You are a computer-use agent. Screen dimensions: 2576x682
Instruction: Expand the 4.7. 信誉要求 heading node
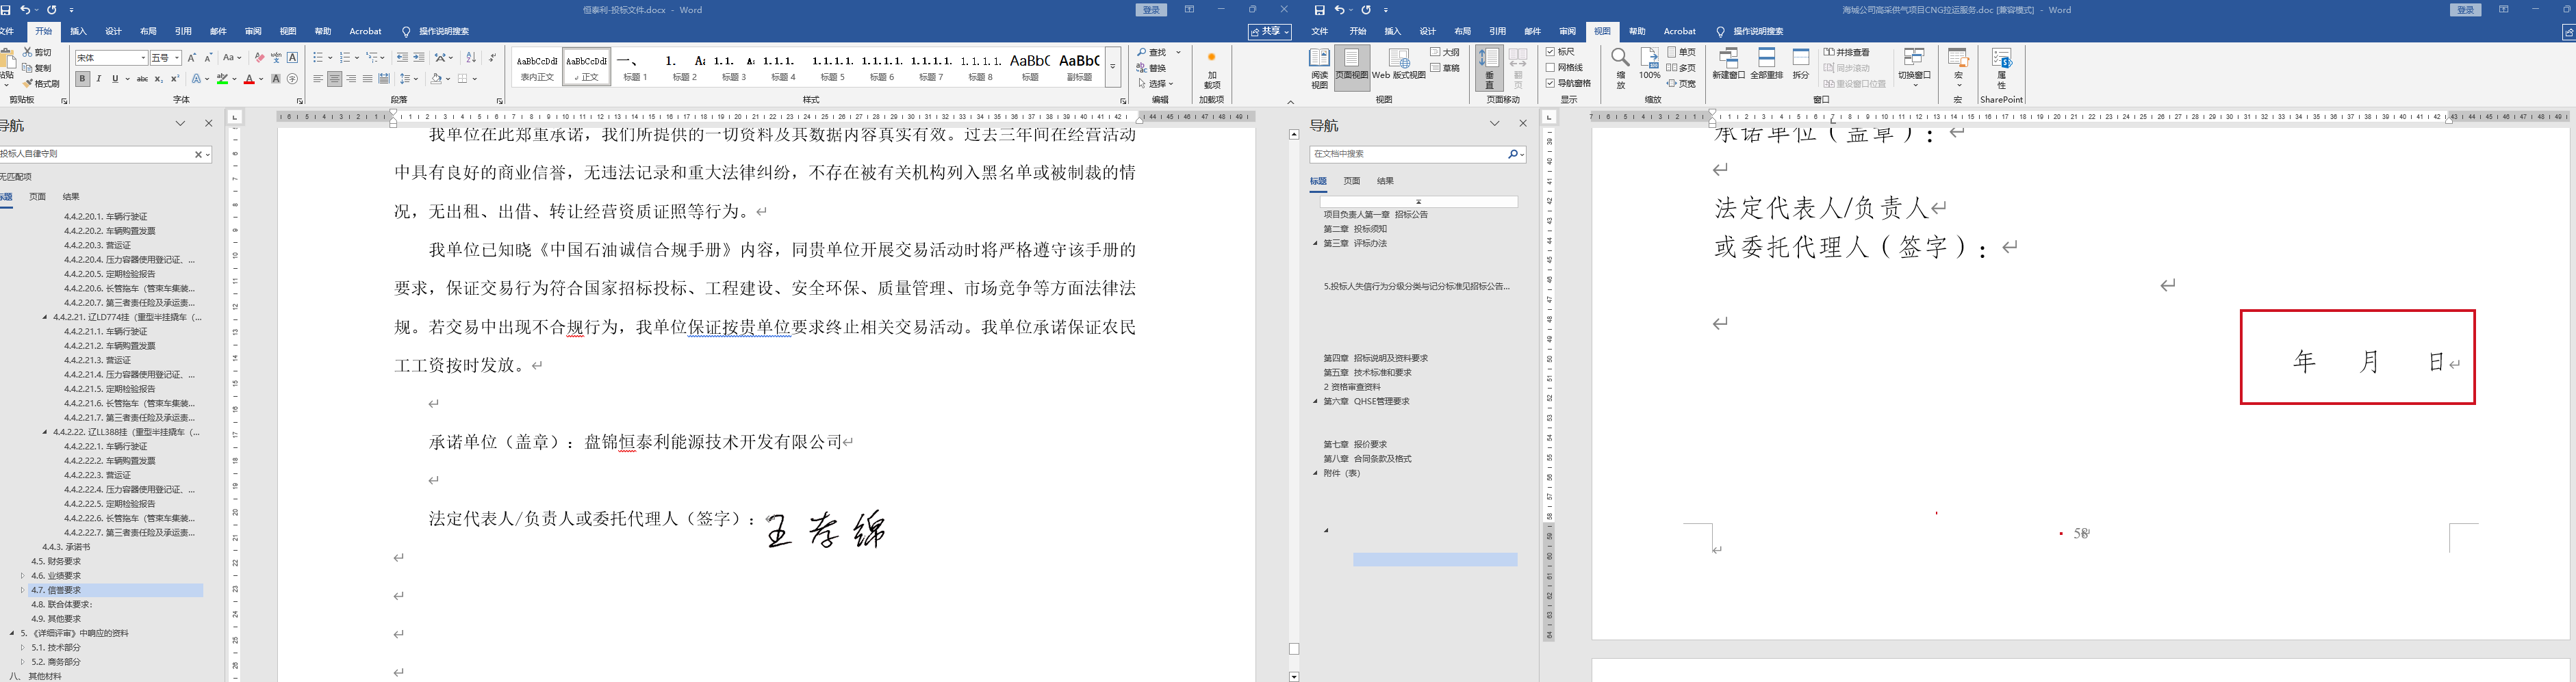(23, 590)
